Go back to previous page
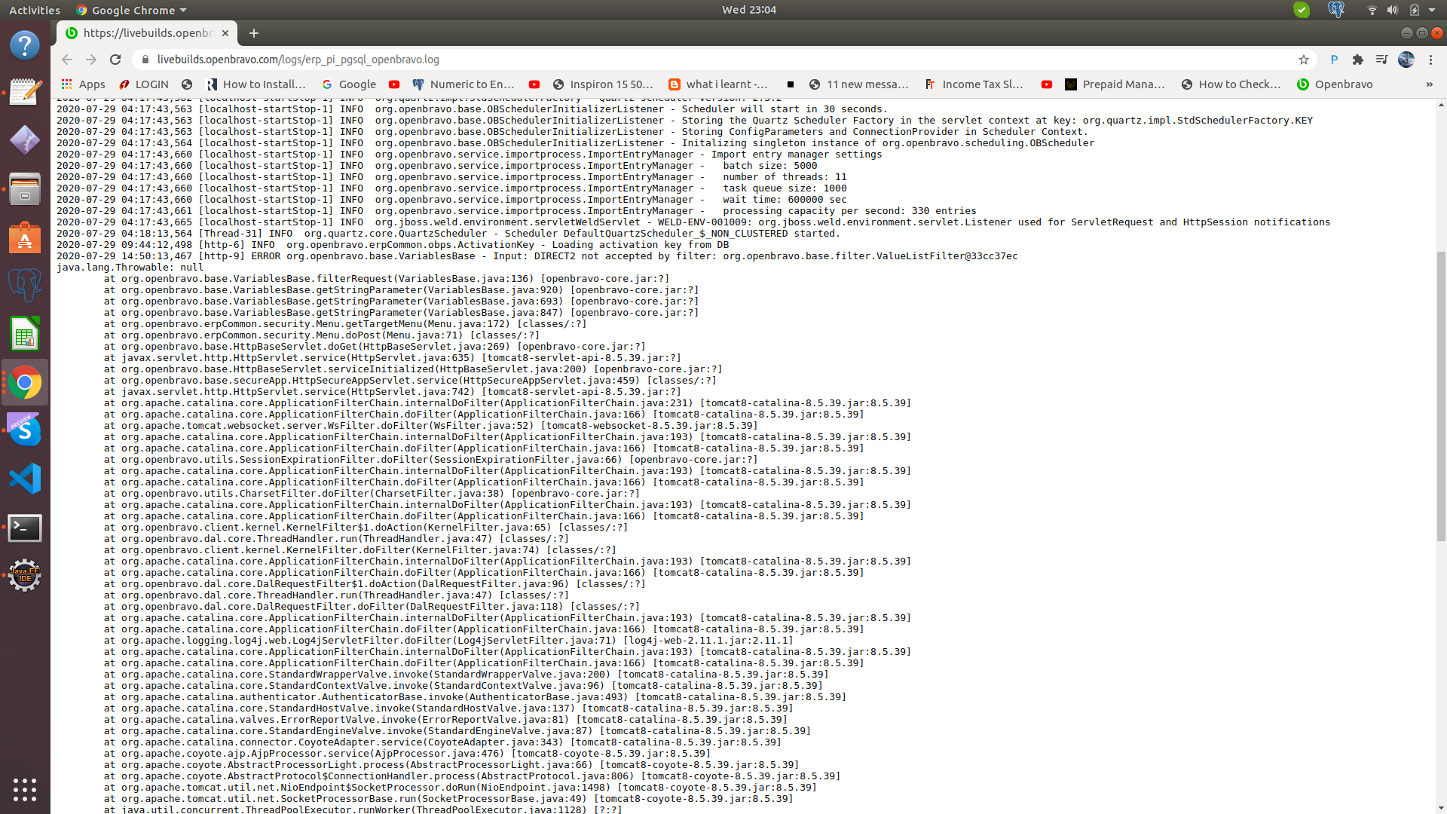 (x=67, y=60)
